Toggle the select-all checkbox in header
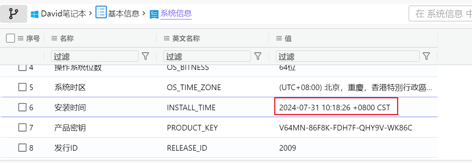Image resolution: width=472 pixels, height=163 pixels. click(10, 38)
